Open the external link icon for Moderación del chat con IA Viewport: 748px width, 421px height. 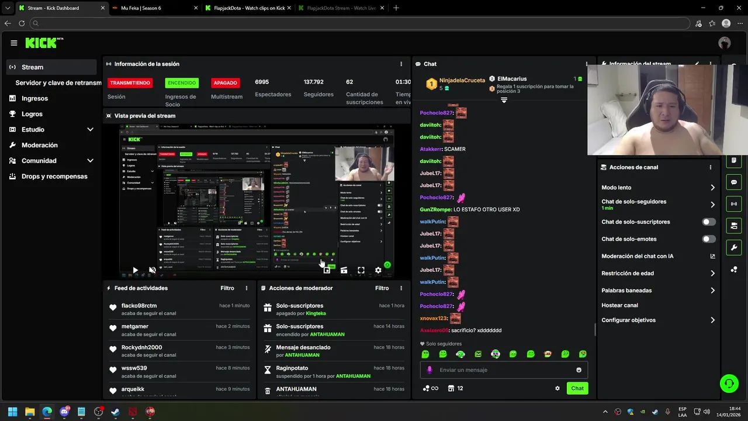point(712,256)
